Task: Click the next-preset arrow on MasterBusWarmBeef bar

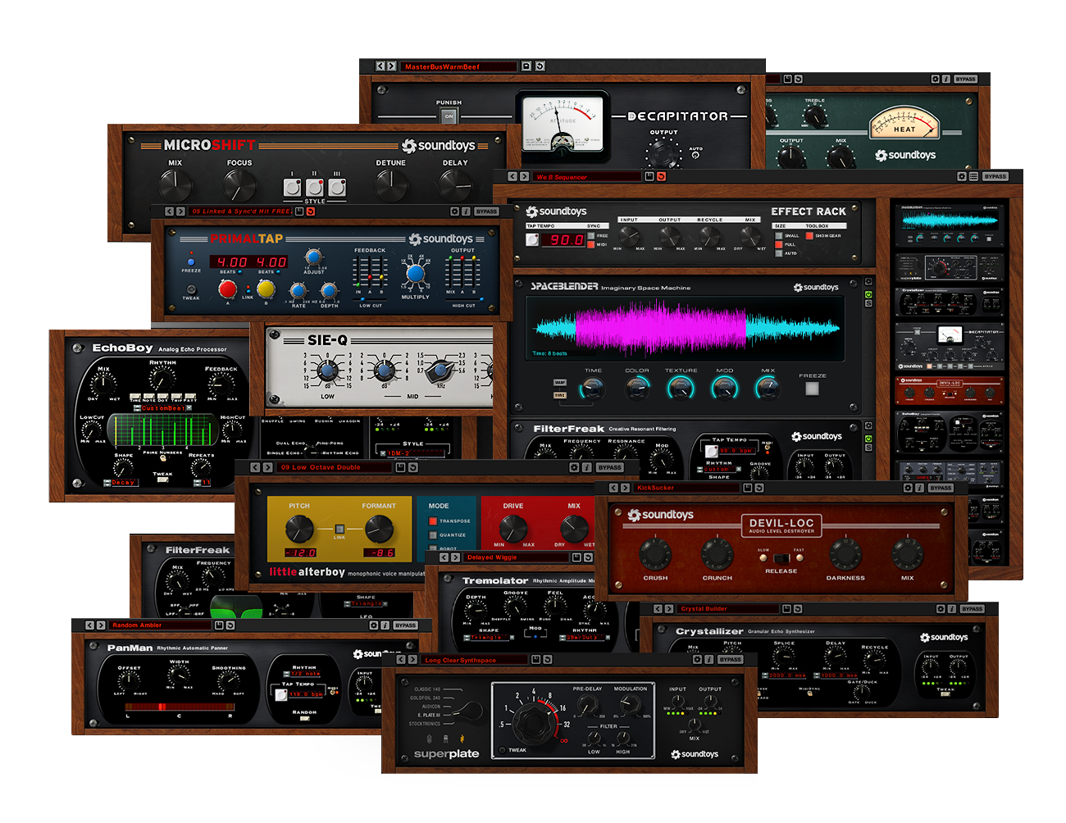Action: [x=391, y=66]
